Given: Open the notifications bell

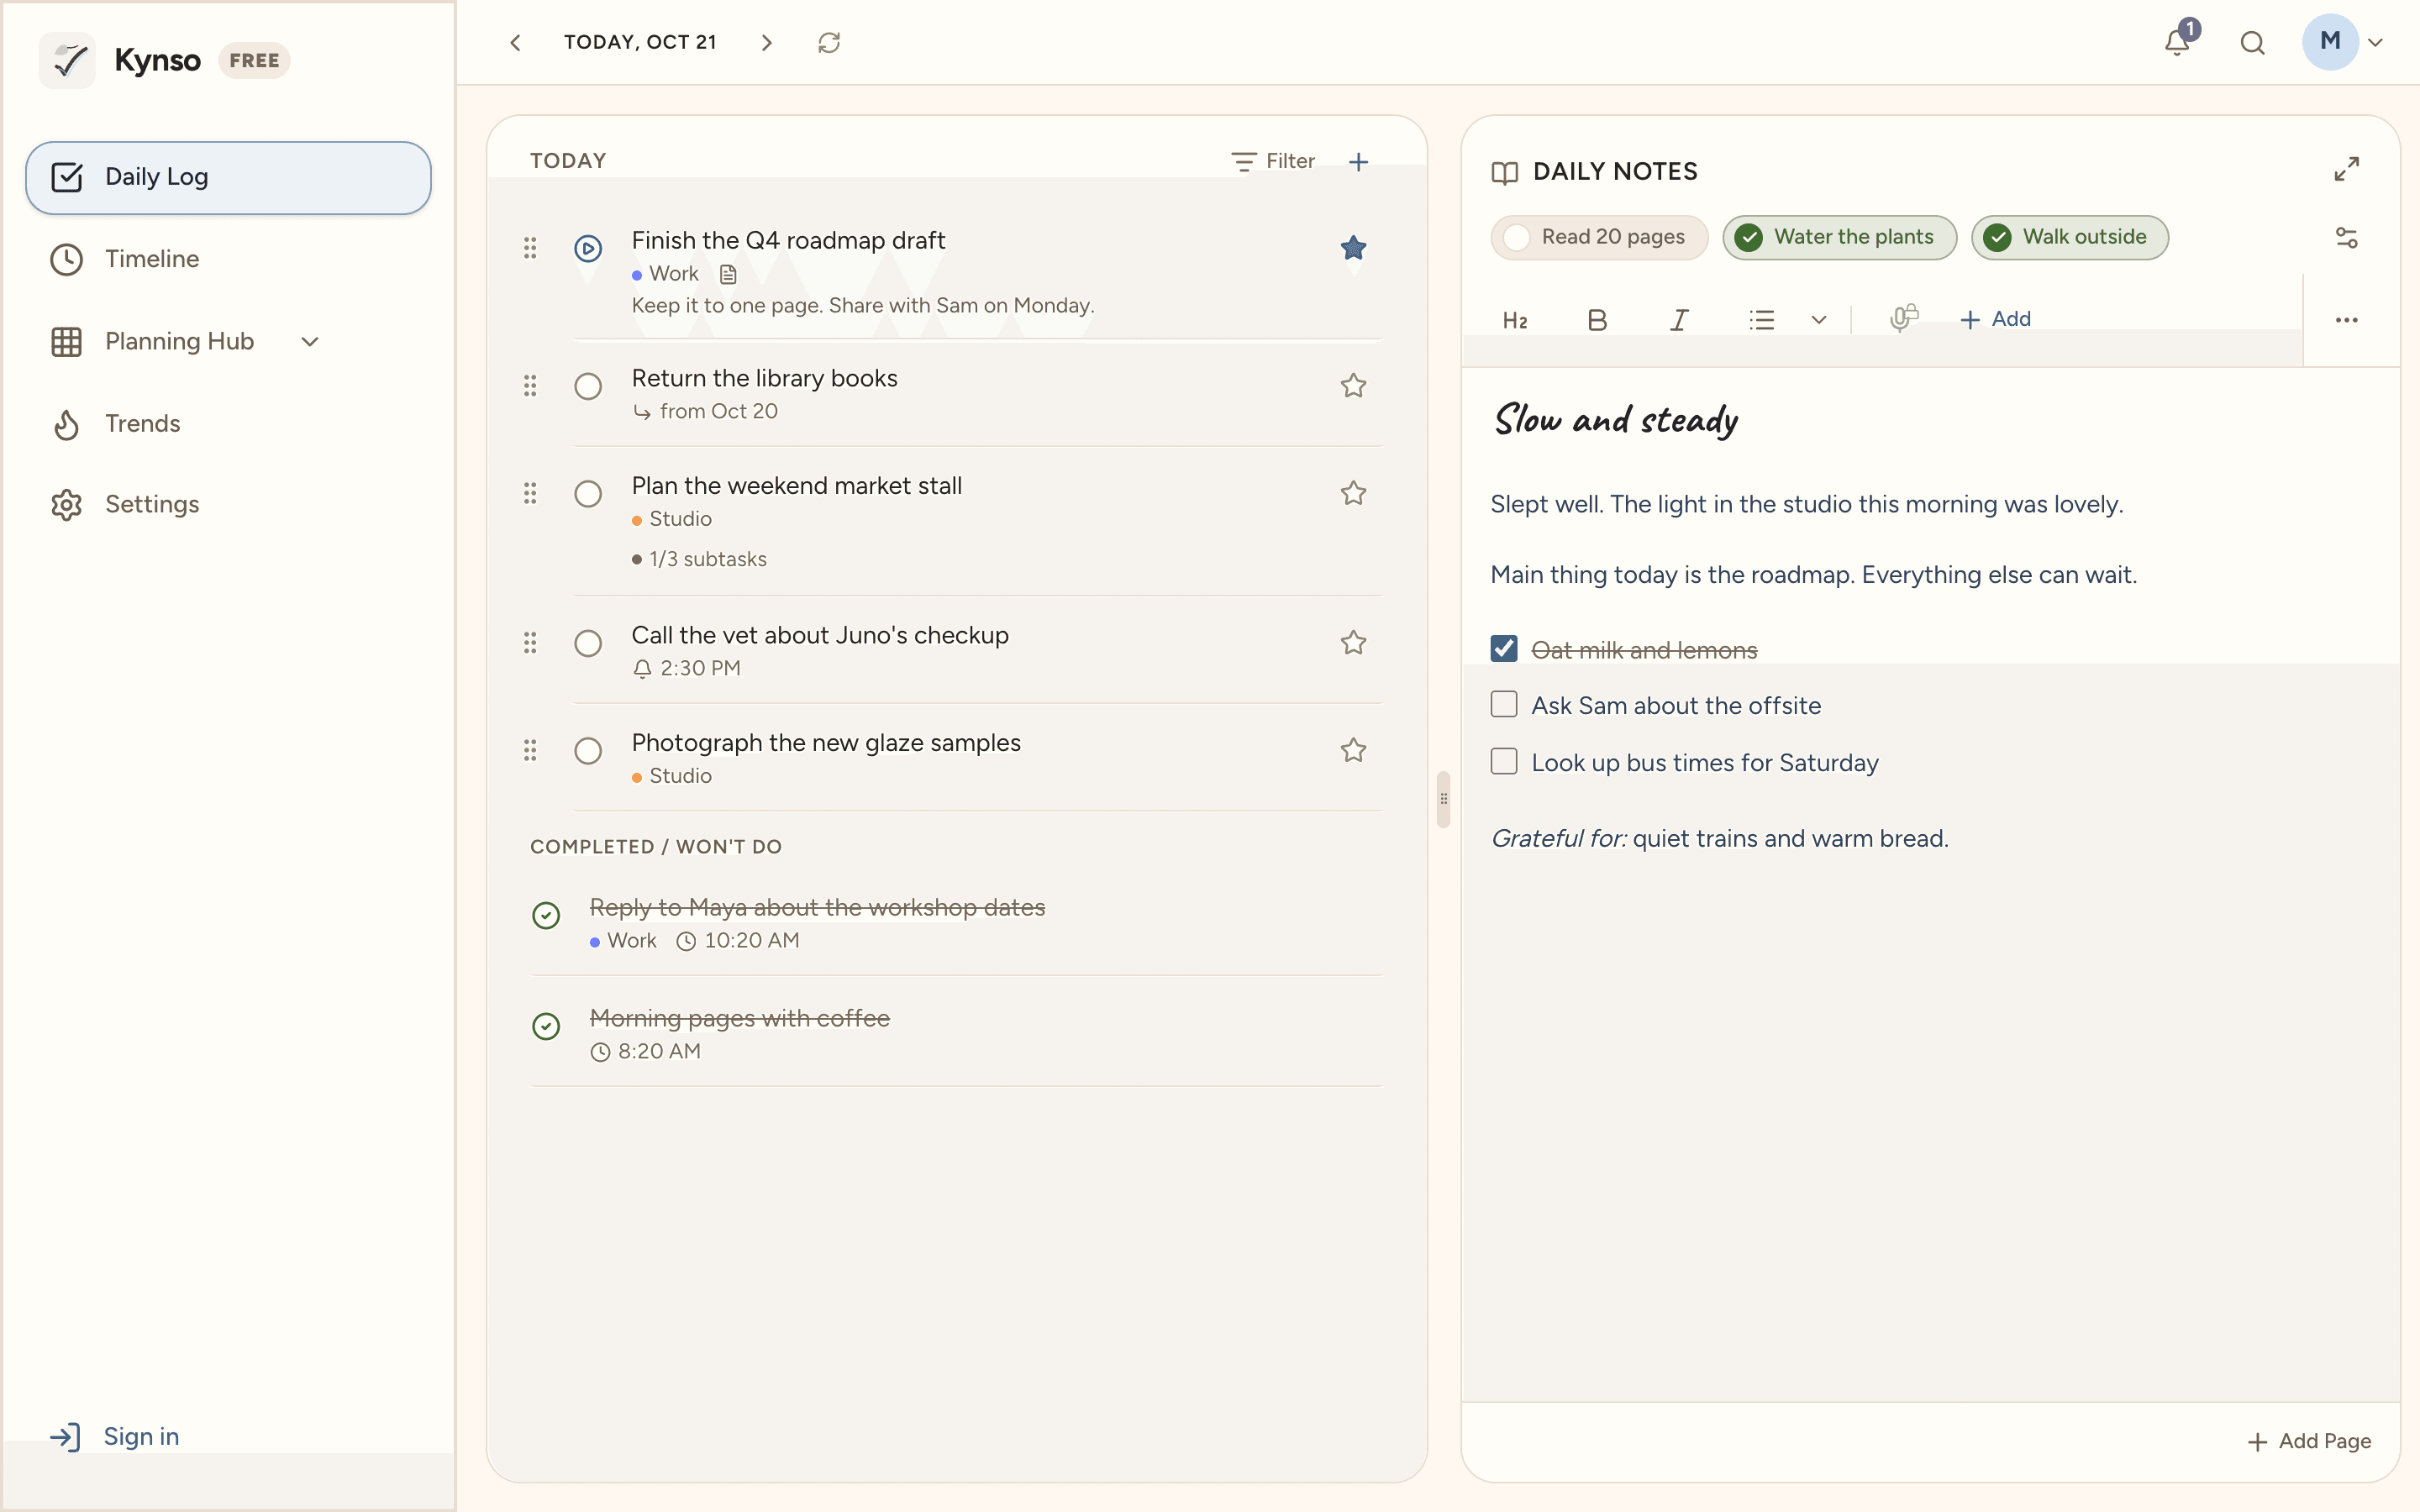Looking at the screenshot, I should [x=2178, y=42].
